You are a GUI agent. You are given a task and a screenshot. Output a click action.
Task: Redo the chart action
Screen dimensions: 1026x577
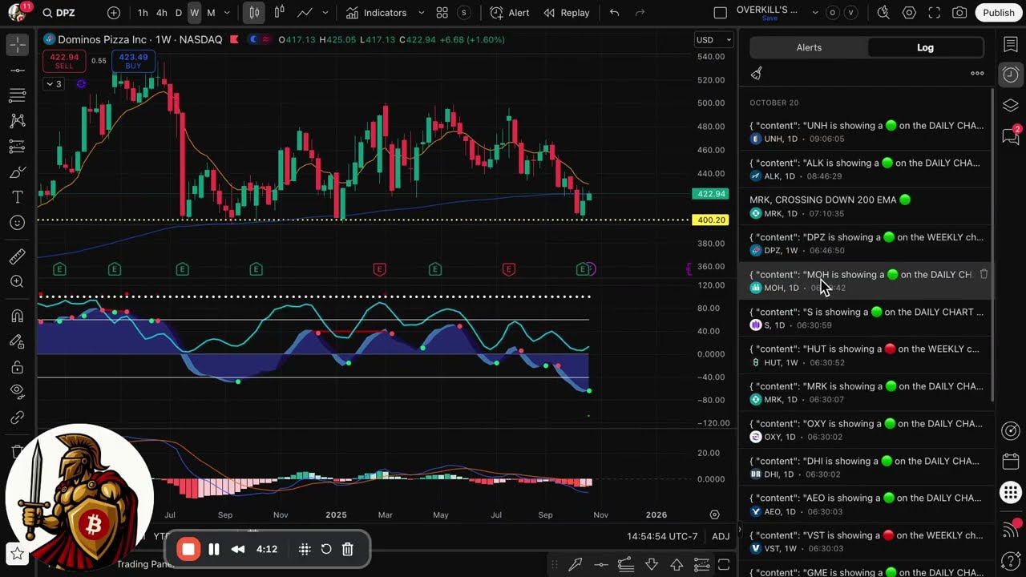click(x=640, y=13)
